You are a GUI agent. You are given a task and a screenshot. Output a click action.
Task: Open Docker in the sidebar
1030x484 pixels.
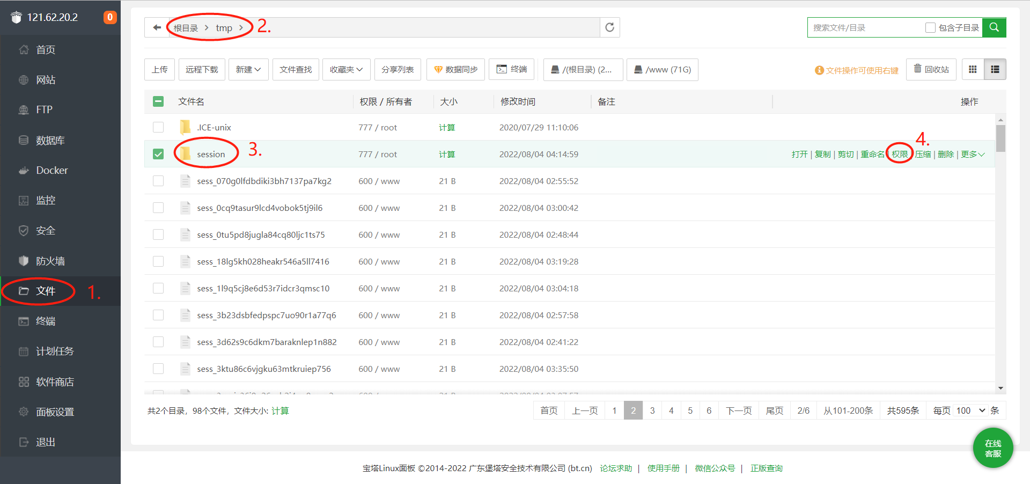tap(51, 170)
